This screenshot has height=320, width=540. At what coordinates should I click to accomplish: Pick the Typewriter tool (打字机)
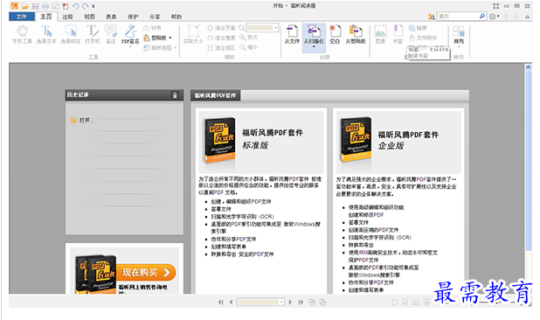(x=93, y=34)
